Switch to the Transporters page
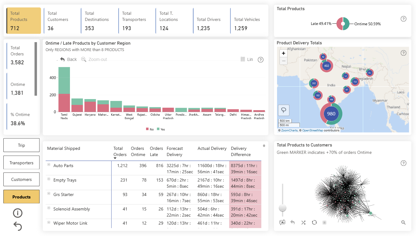Image resolution: width=416 pixels, height=236 pixels. (22, 163)
